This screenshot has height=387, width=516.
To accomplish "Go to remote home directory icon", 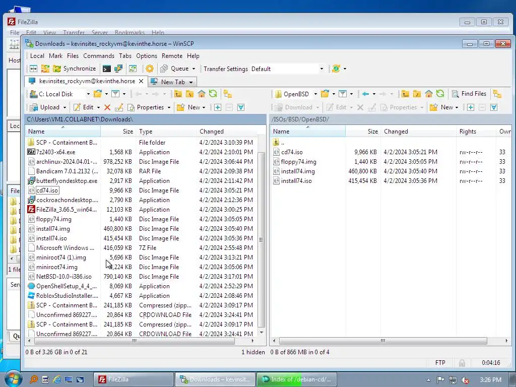I will 428,94.
